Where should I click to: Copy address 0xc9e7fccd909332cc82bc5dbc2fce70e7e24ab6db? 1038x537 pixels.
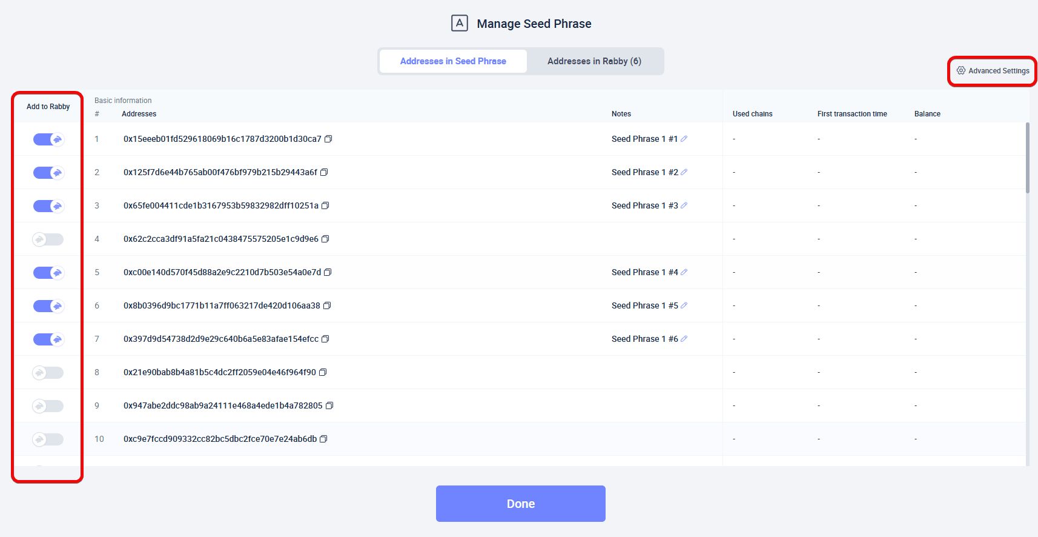click(323, 439)
